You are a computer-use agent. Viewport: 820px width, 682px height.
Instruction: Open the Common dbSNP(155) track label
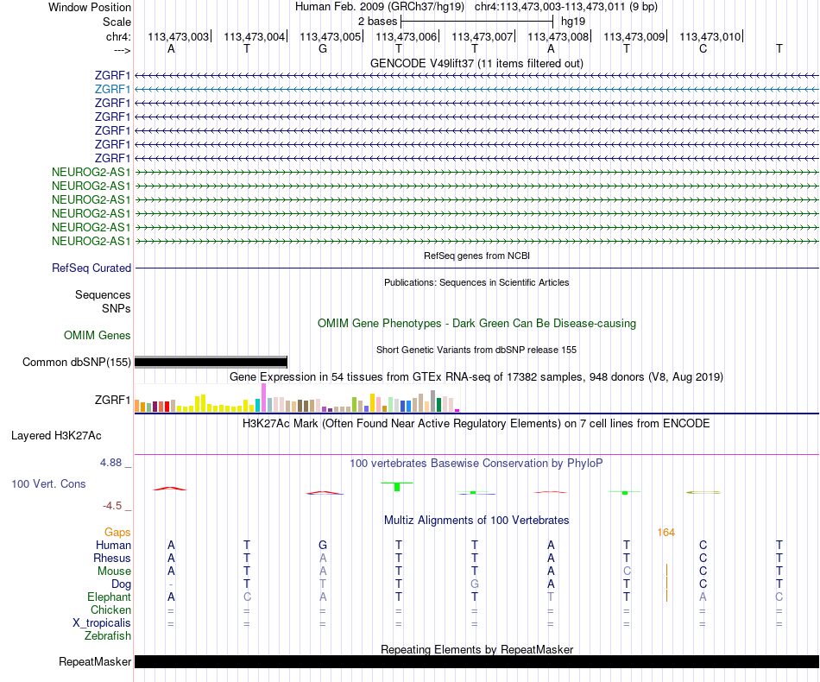[76, 362]
